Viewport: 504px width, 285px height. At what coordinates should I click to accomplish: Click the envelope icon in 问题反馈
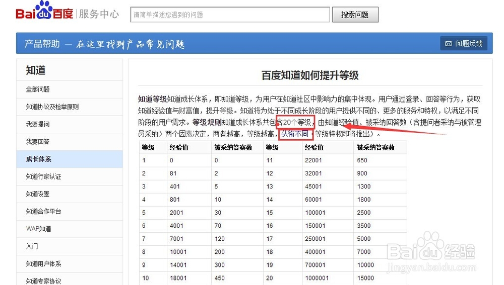coord(449,44)
